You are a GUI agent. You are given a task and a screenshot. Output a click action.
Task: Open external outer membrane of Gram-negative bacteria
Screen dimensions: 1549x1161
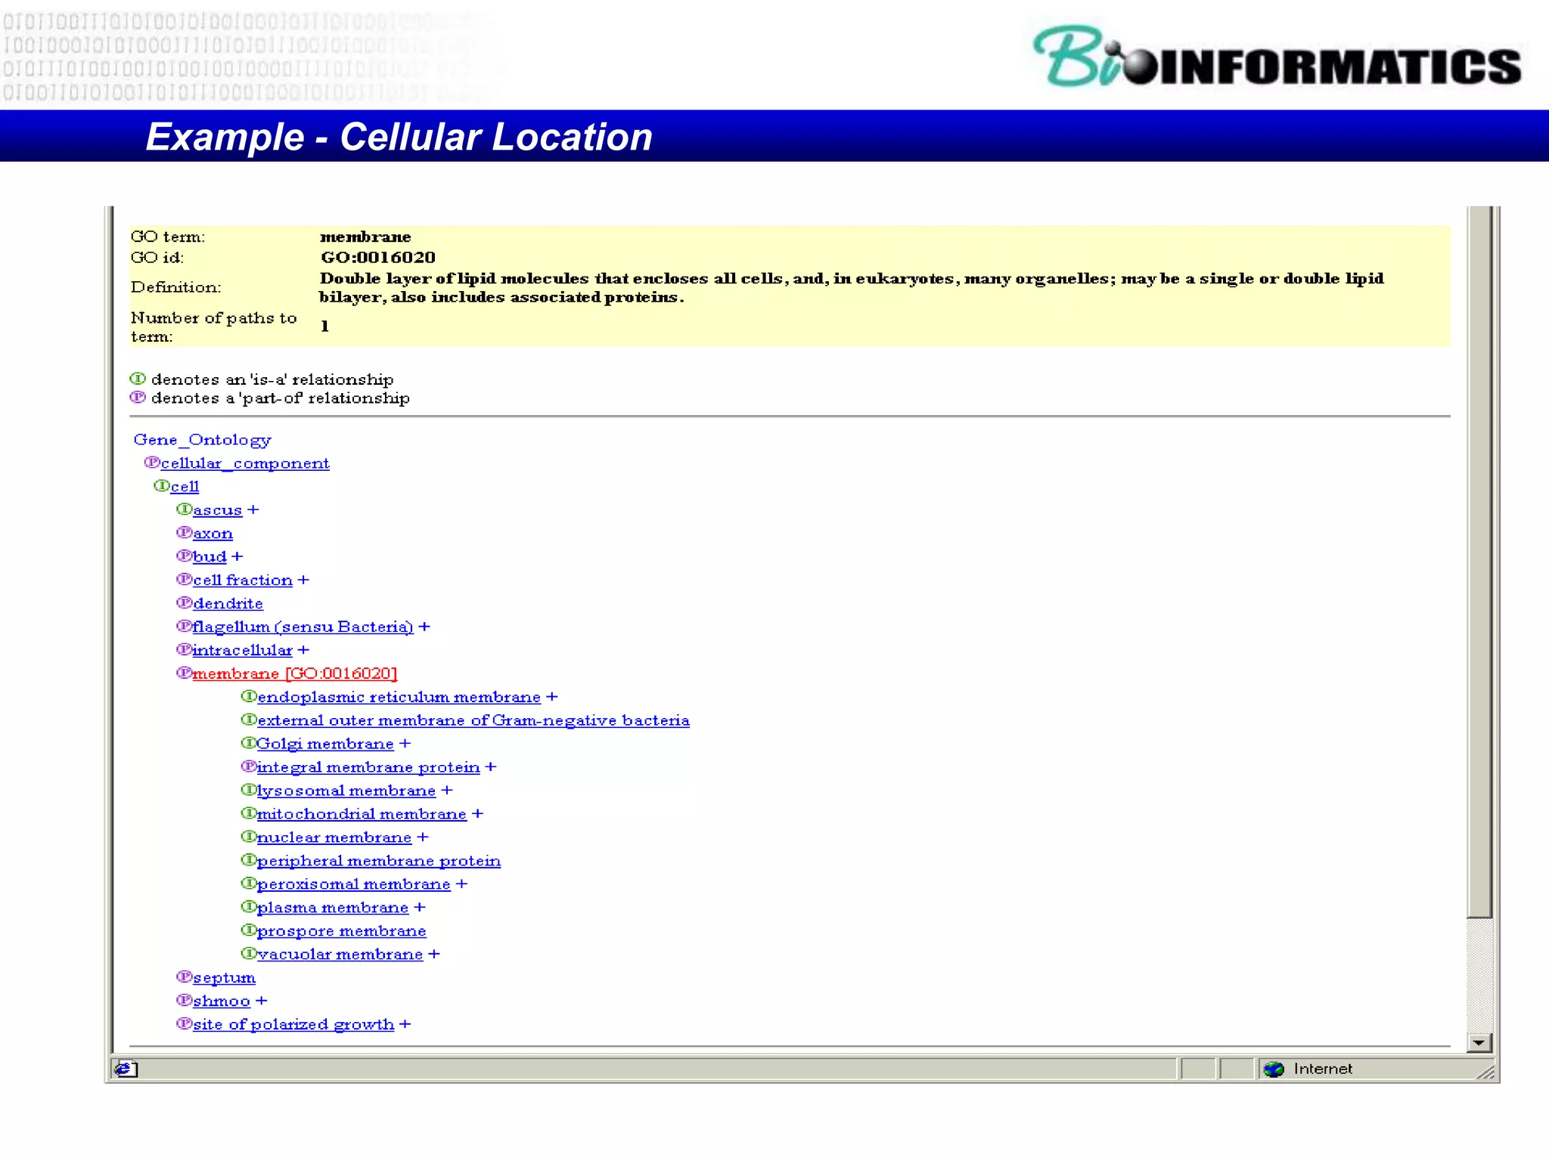tap(473, 720)
